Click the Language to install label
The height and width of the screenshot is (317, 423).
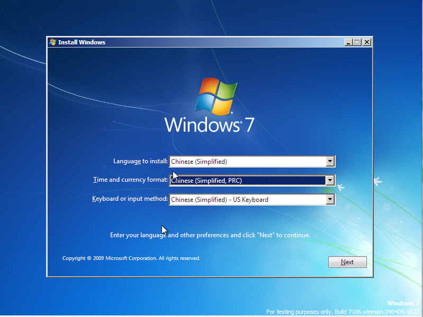tap(140, 161)
